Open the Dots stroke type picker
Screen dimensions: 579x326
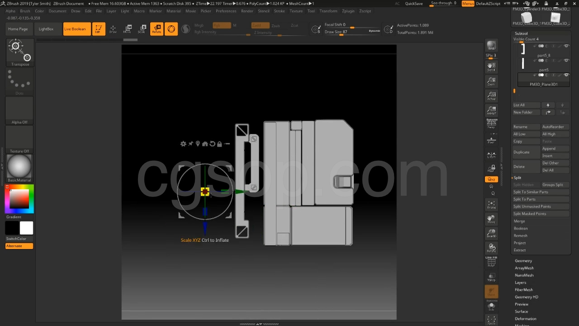point(19,82)
